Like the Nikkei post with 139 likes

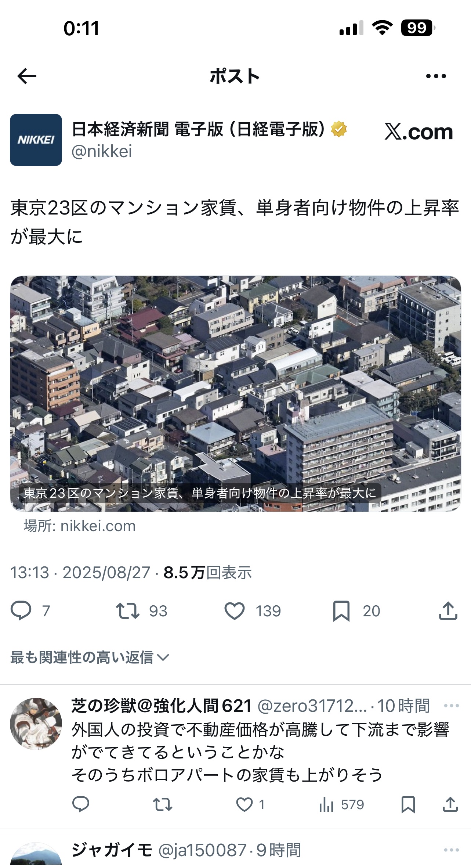235,611
